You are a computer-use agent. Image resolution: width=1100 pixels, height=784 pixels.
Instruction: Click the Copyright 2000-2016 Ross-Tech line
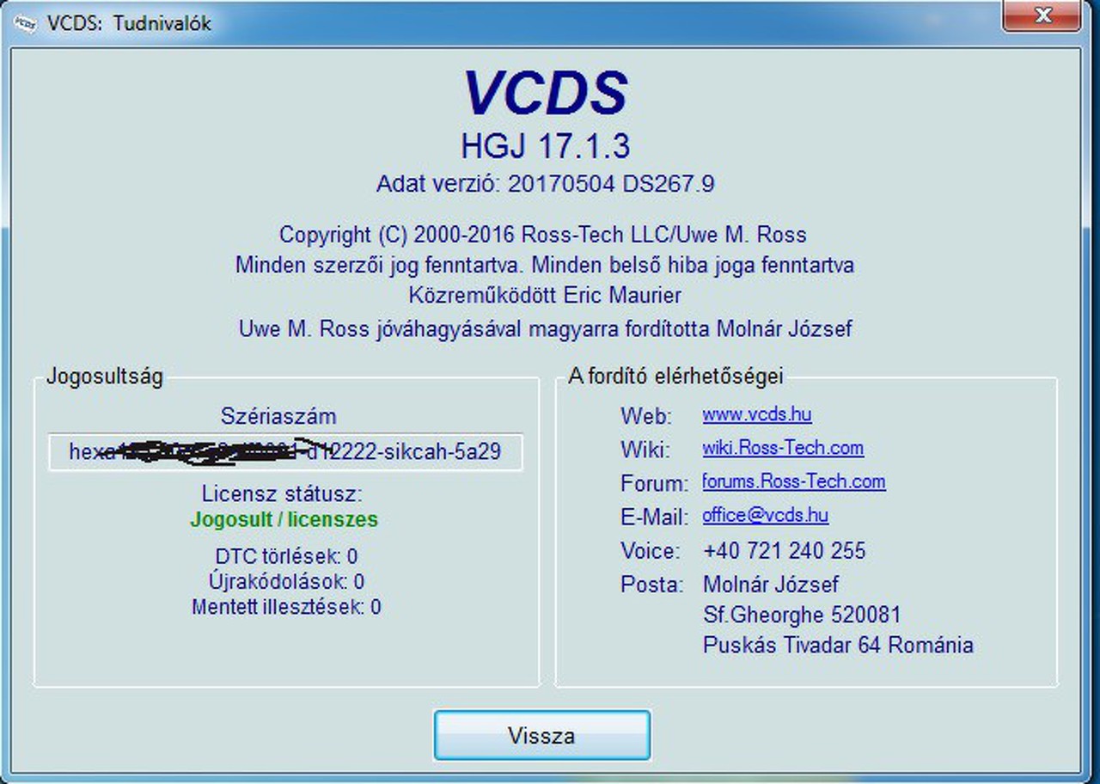point(543,235)
